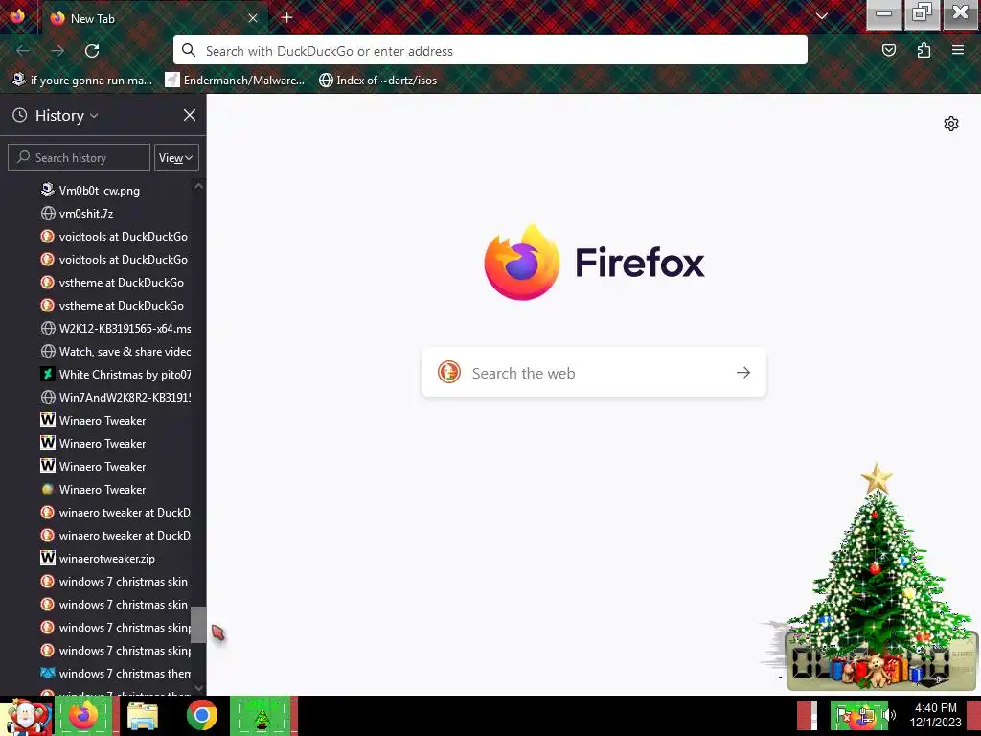Screen dimensions: 981x736
Task: Click the 'Search the web' box
Action: (594, 373)
